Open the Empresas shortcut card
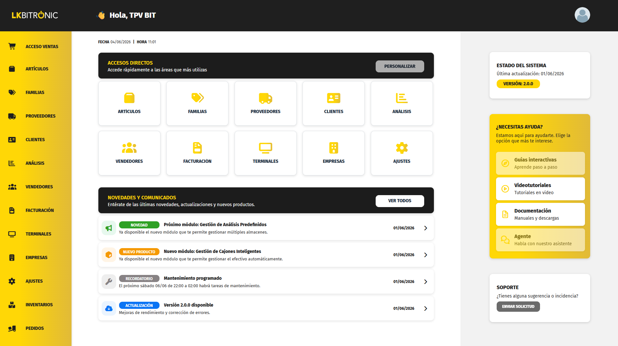 pyautogui.click(x=334, y=153)
